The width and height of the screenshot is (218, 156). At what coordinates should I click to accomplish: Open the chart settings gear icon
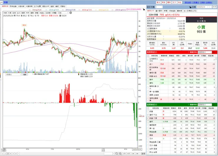71,13
